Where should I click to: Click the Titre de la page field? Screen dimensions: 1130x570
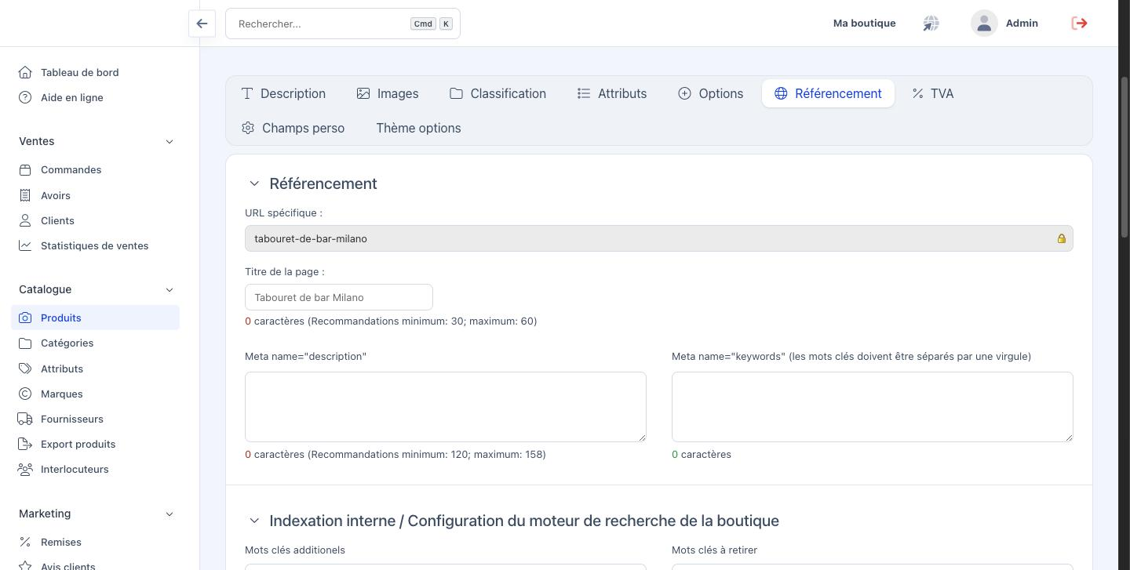coord(339,297)
